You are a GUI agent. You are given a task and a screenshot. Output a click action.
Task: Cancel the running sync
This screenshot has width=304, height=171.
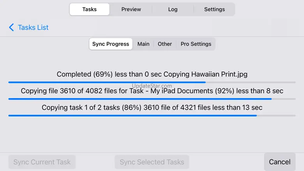[x=279, y=162]
